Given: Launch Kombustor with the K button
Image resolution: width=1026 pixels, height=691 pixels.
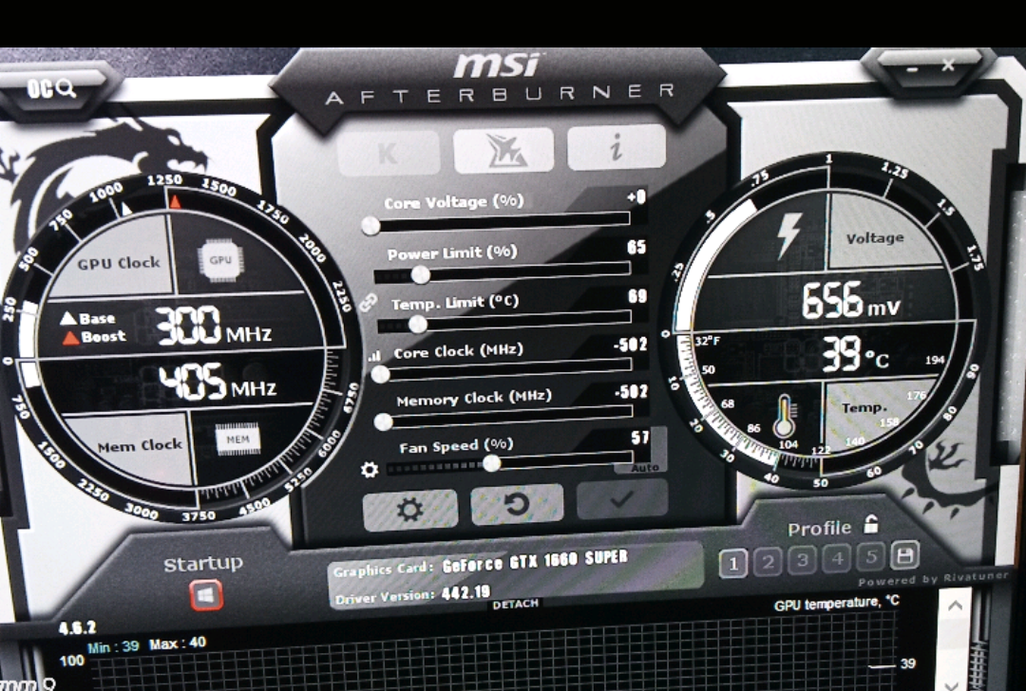Looking at the screenshot, I should pos(388,153).
